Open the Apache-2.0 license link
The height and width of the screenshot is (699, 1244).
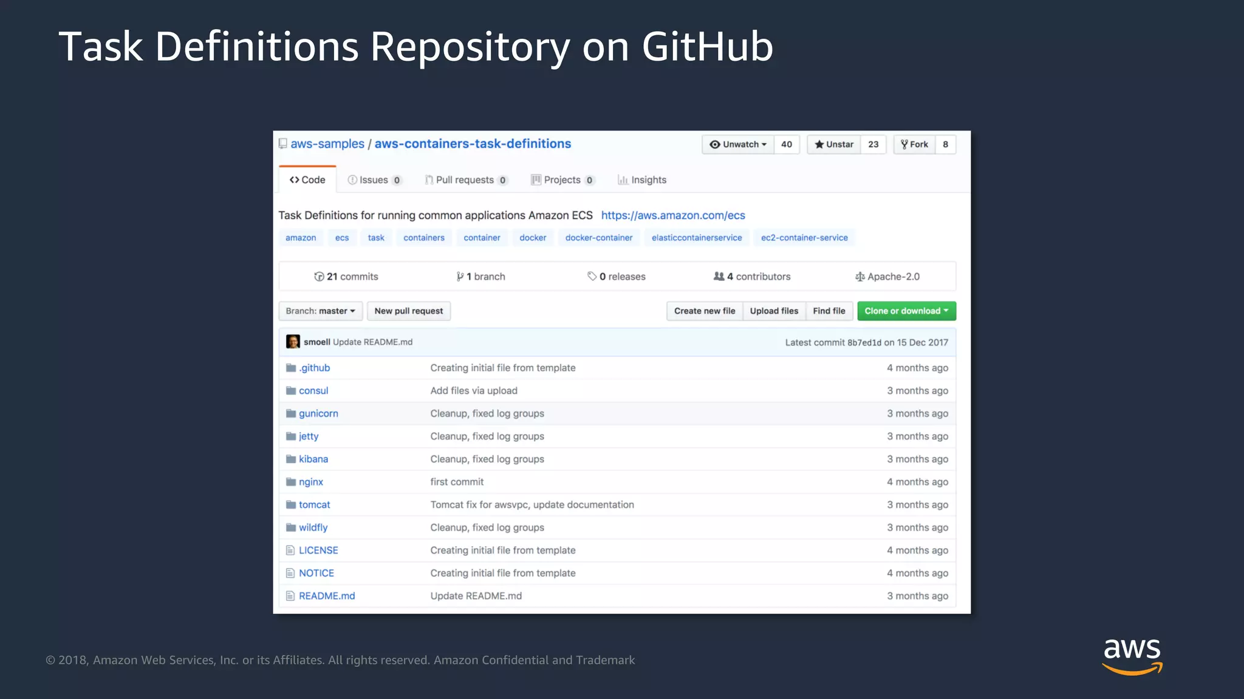887,277
